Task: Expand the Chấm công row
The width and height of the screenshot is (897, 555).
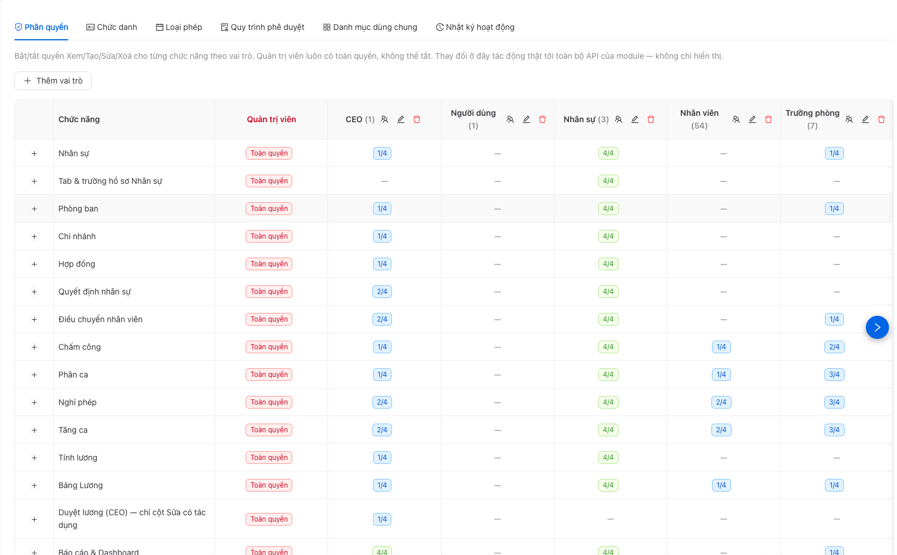Action: point(34,347)
